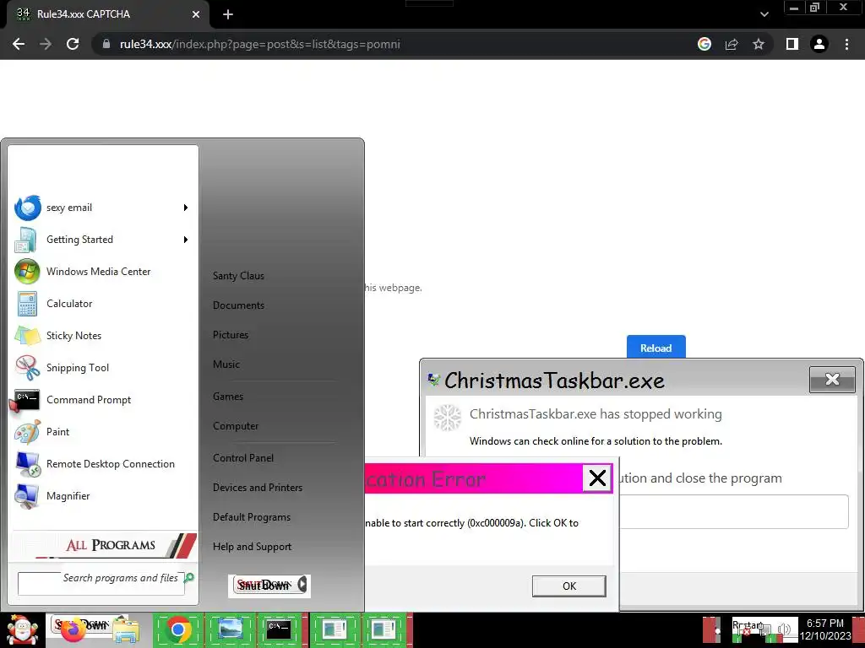
Task: Open the Santy Claus user folder
Action: (238, 276)
